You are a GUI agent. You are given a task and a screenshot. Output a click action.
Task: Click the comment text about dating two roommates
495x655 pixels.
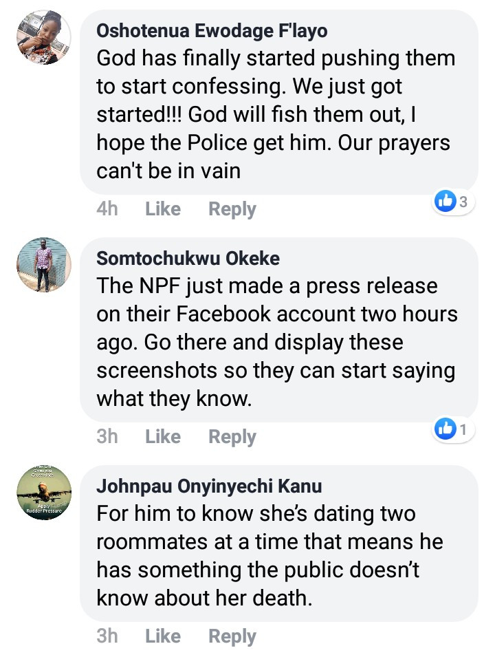pyautogui.click(x=268, y=556)
